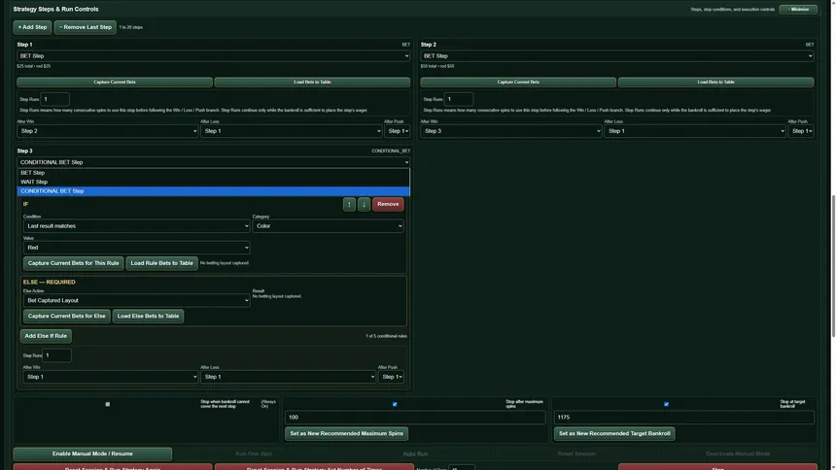This screenshot has height=470, width=836.
Task: Open Step 2 type dropdown
Action: click(x=617, y=56)
